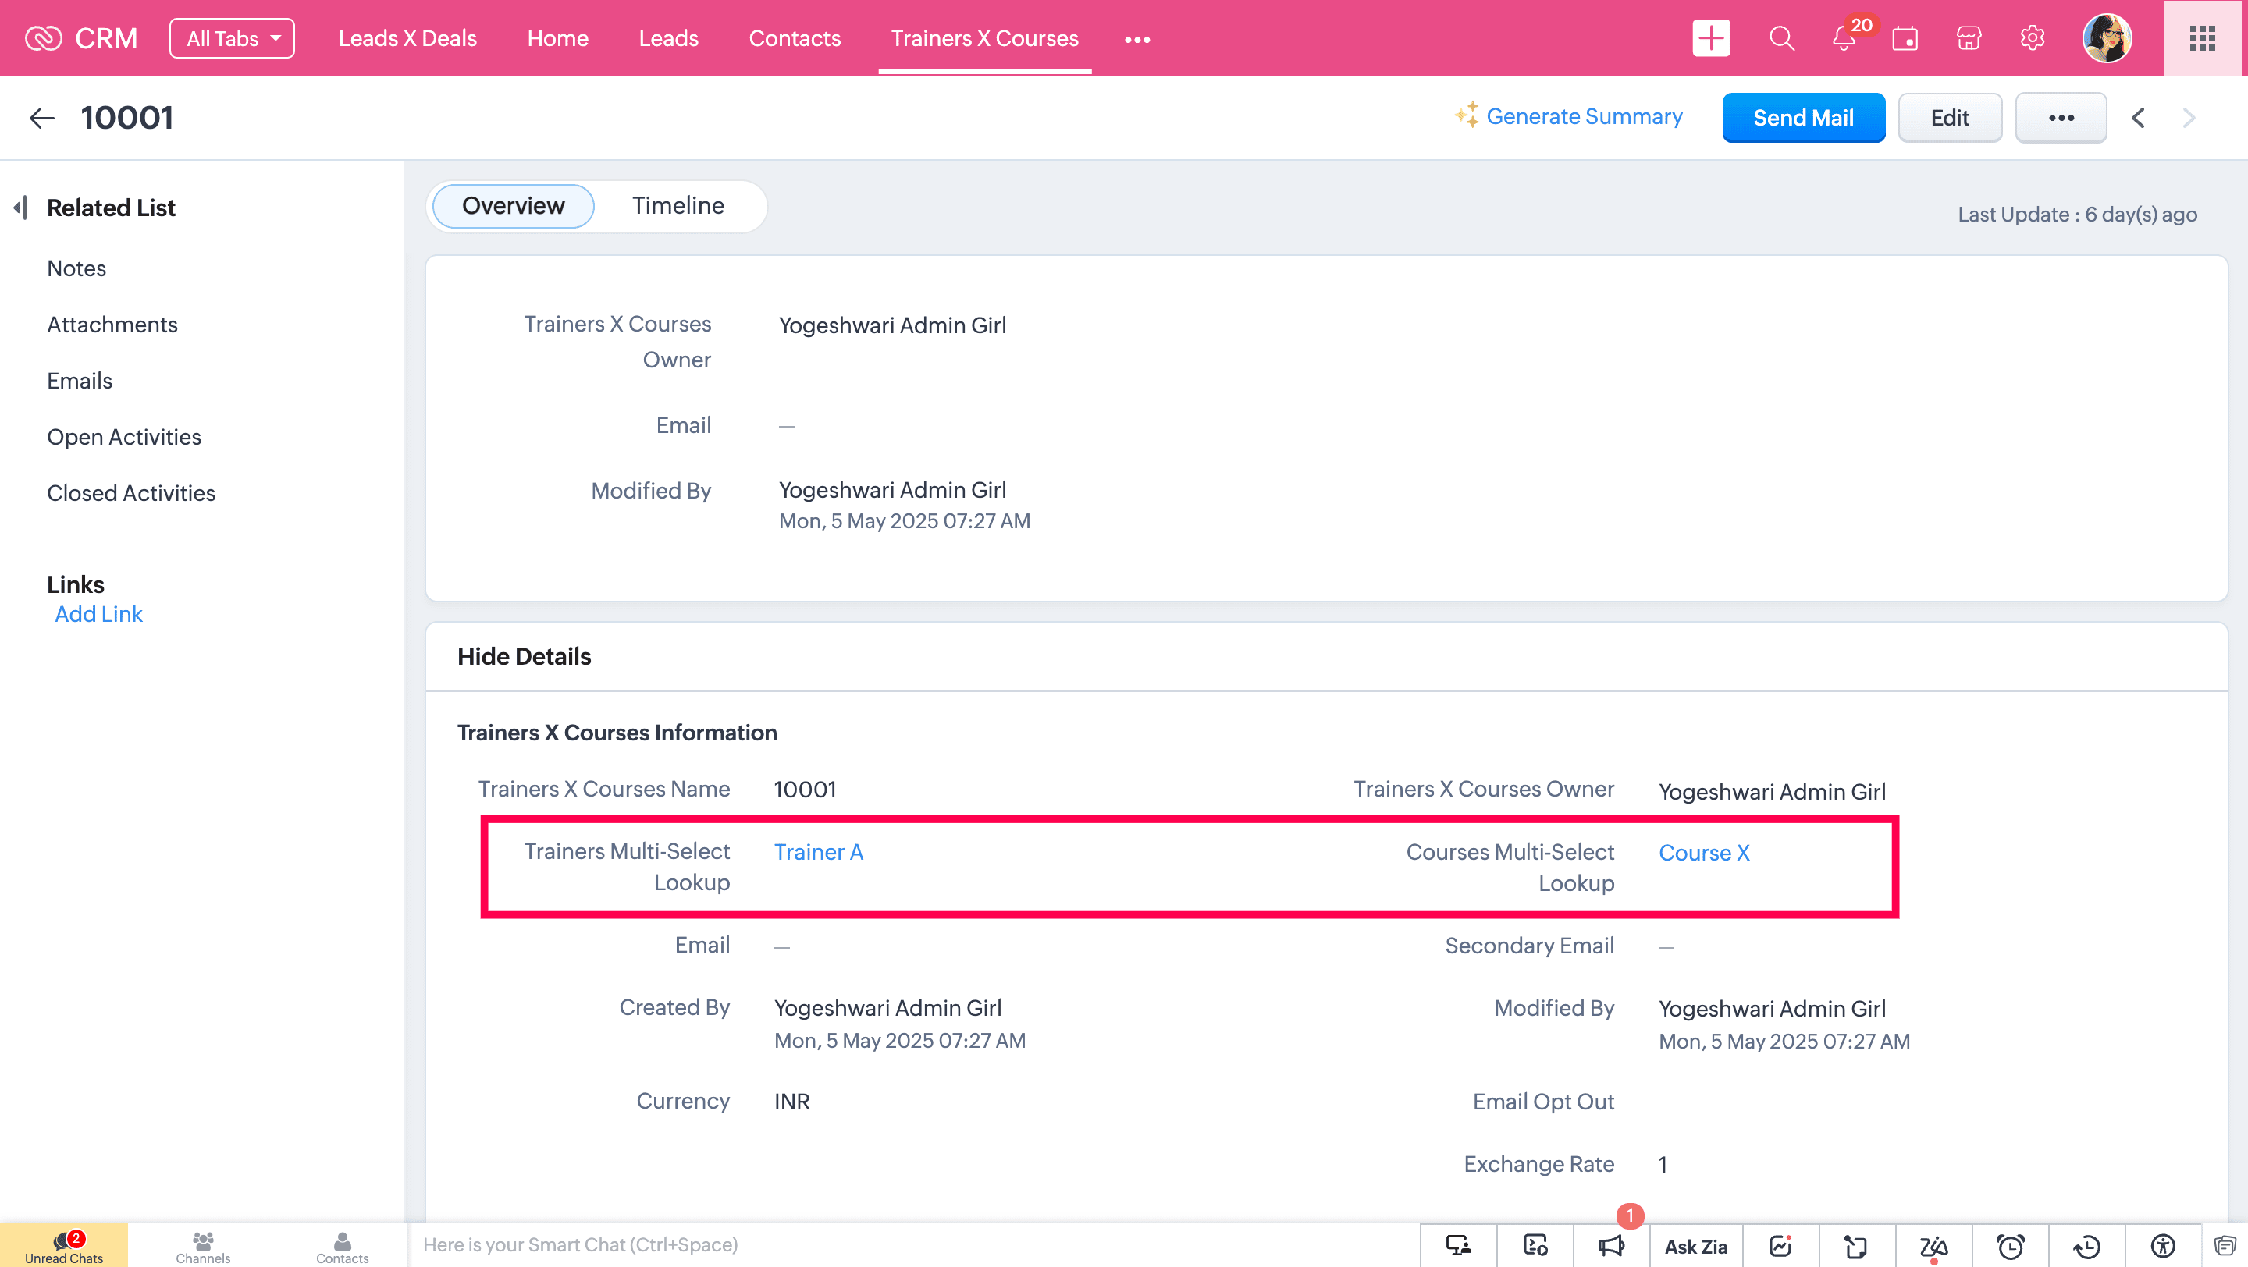Open the reminders alarm clock icon
Image resolution: width=2248 pixels, height=1267 pixels.
2010,1245
